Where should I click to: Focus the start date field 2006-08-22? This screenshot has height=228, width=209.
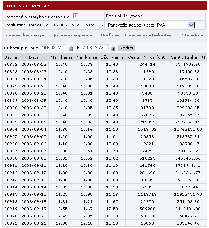(53, 48)
